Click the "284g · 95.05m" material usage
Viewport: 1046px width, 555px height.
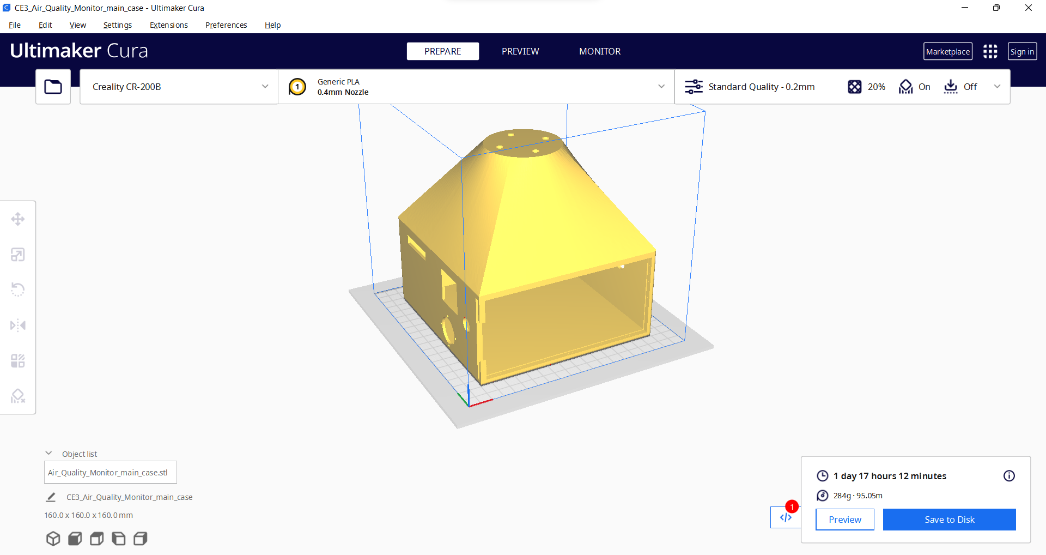858,496
